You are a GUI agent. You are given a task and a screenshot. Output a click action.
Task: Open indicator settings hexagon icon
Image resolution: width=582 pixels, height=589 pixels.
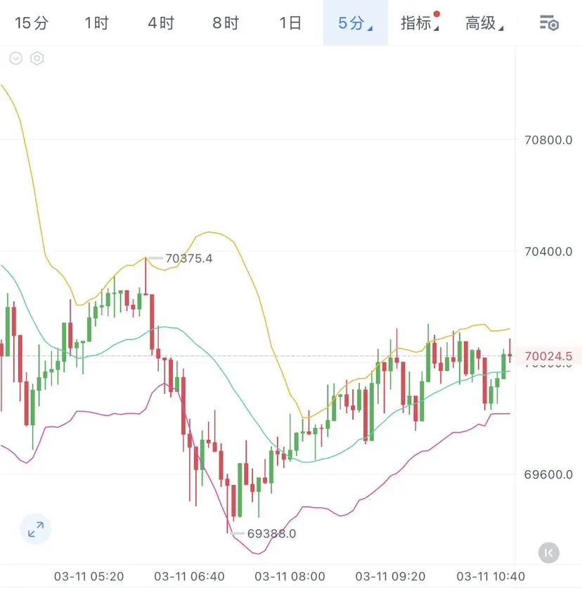37,58
